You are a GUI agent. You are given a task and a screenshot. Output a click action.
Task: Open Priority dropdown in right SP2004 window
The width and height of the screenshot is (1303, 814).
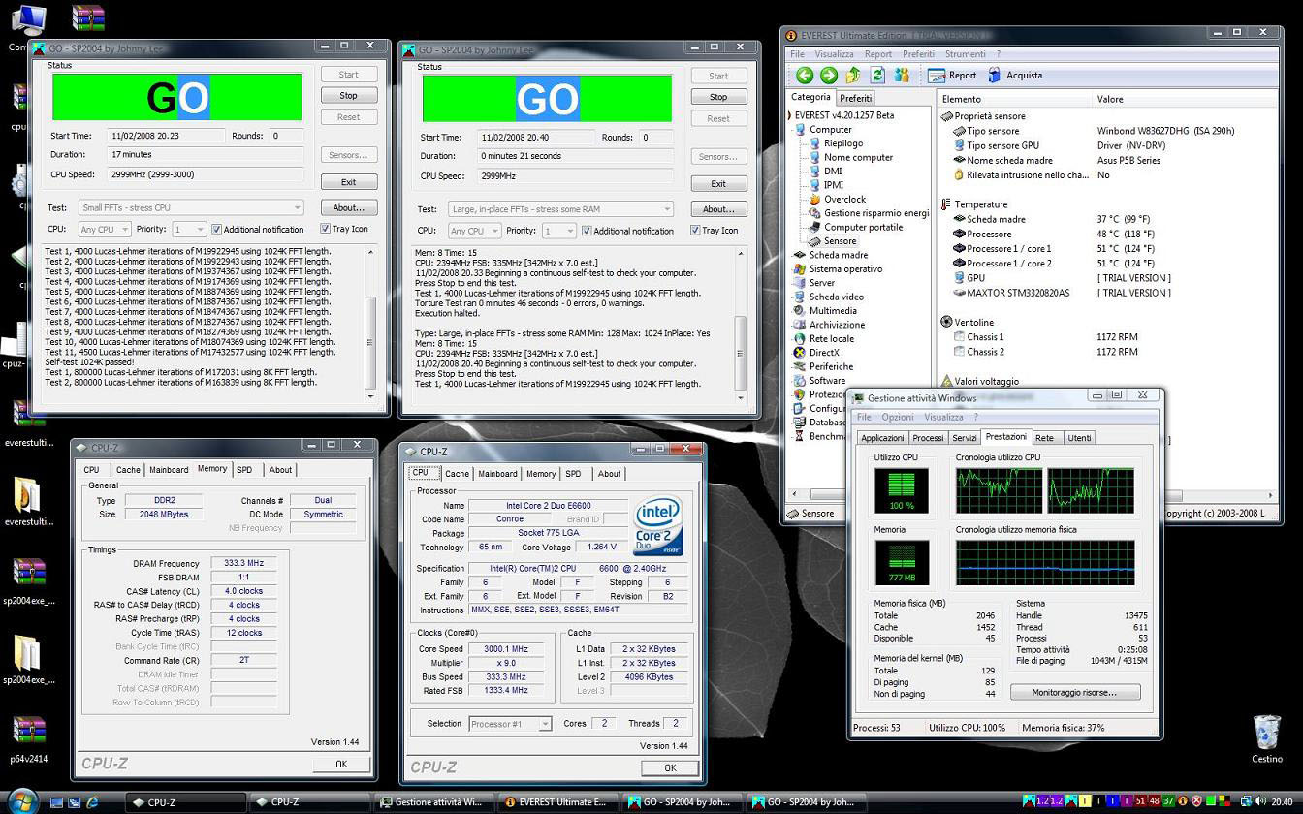tap(558, 231)
